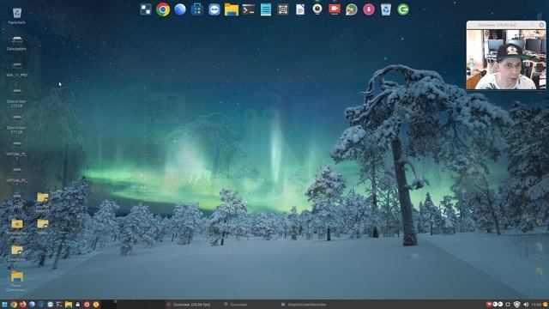Open the file manager in bottom taskbar
This screenshot has height=309, width=549.
pyautogui.click(x=69, y=305)
